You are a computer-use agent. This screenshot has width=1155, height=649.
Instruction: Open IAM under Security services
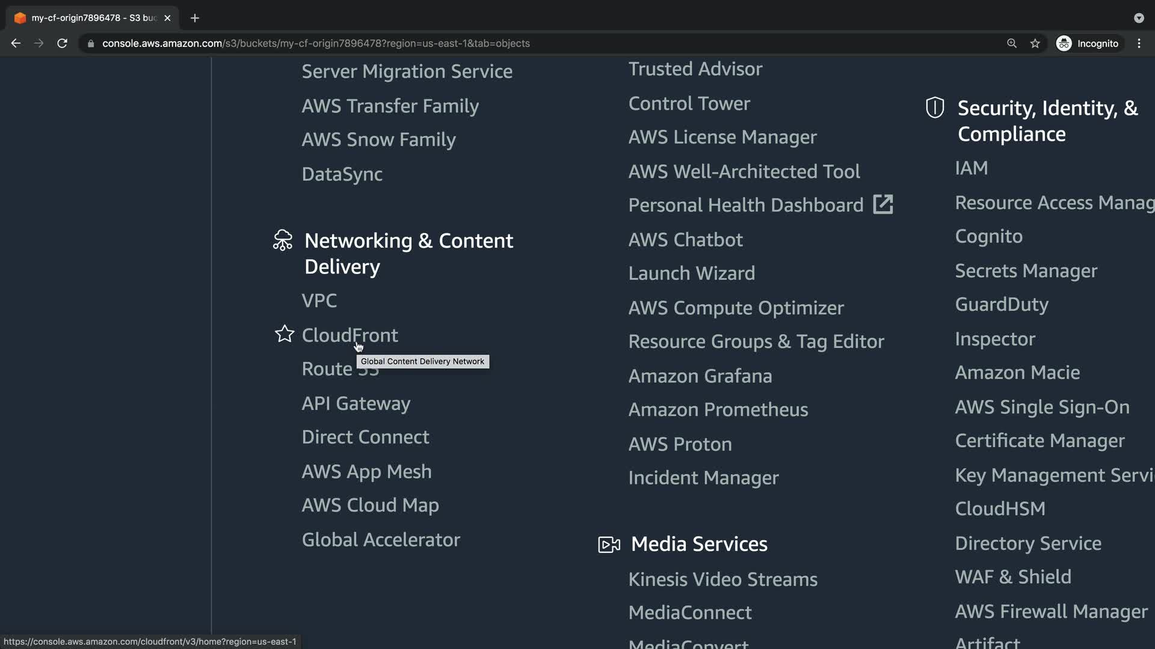pyautogui.click(x=971, y=168)
